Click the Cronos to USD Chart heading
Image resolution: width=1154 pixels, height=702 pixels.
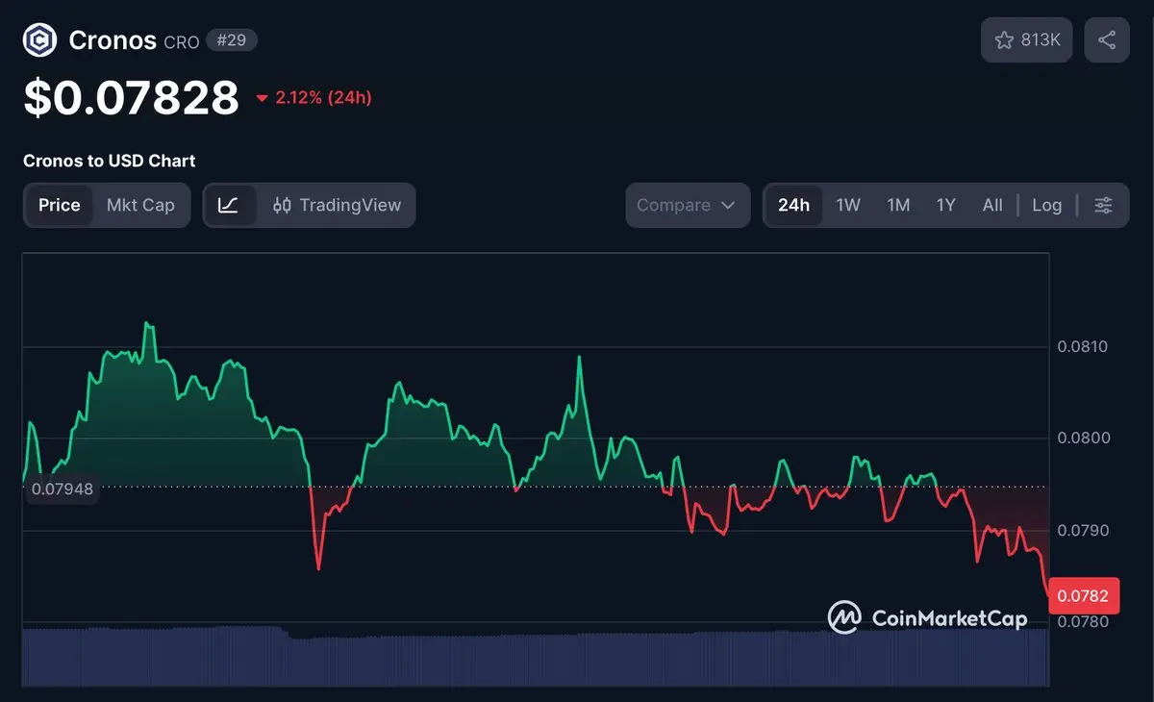(x=109, y=161)
